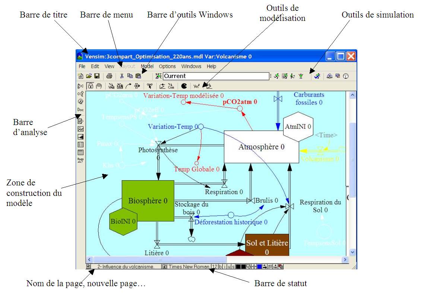Viewport: 421px width, 294px height.
Task: Select the Arrow drawing tool
Action: tap(128, 86)
